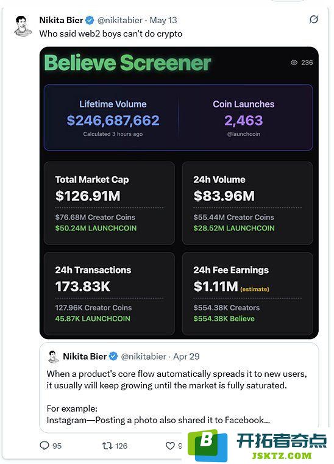Click the May 13 timestamp

coord(163,20)
